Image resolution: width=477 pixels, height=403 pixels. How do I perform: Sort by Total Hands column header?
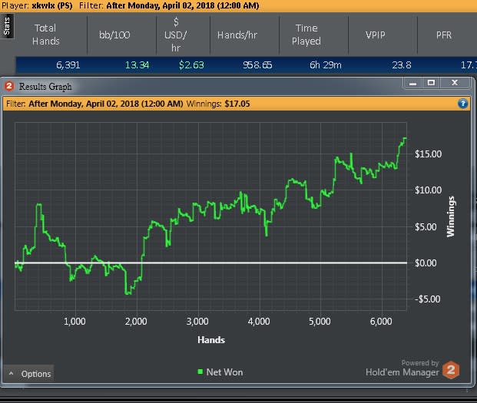coord(45,35)
